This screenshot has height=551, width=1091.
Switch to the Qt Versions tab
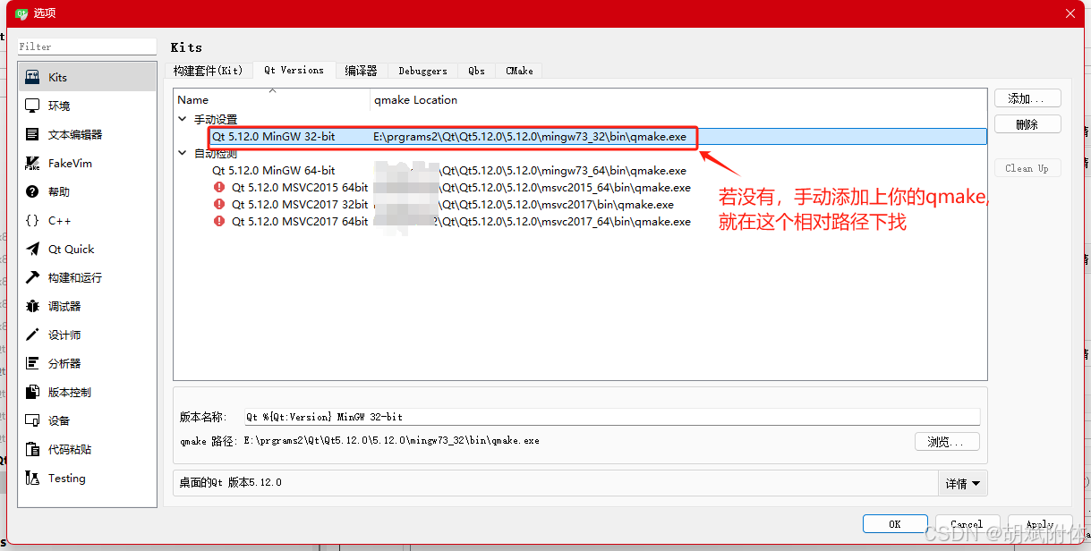click(294, 70)
